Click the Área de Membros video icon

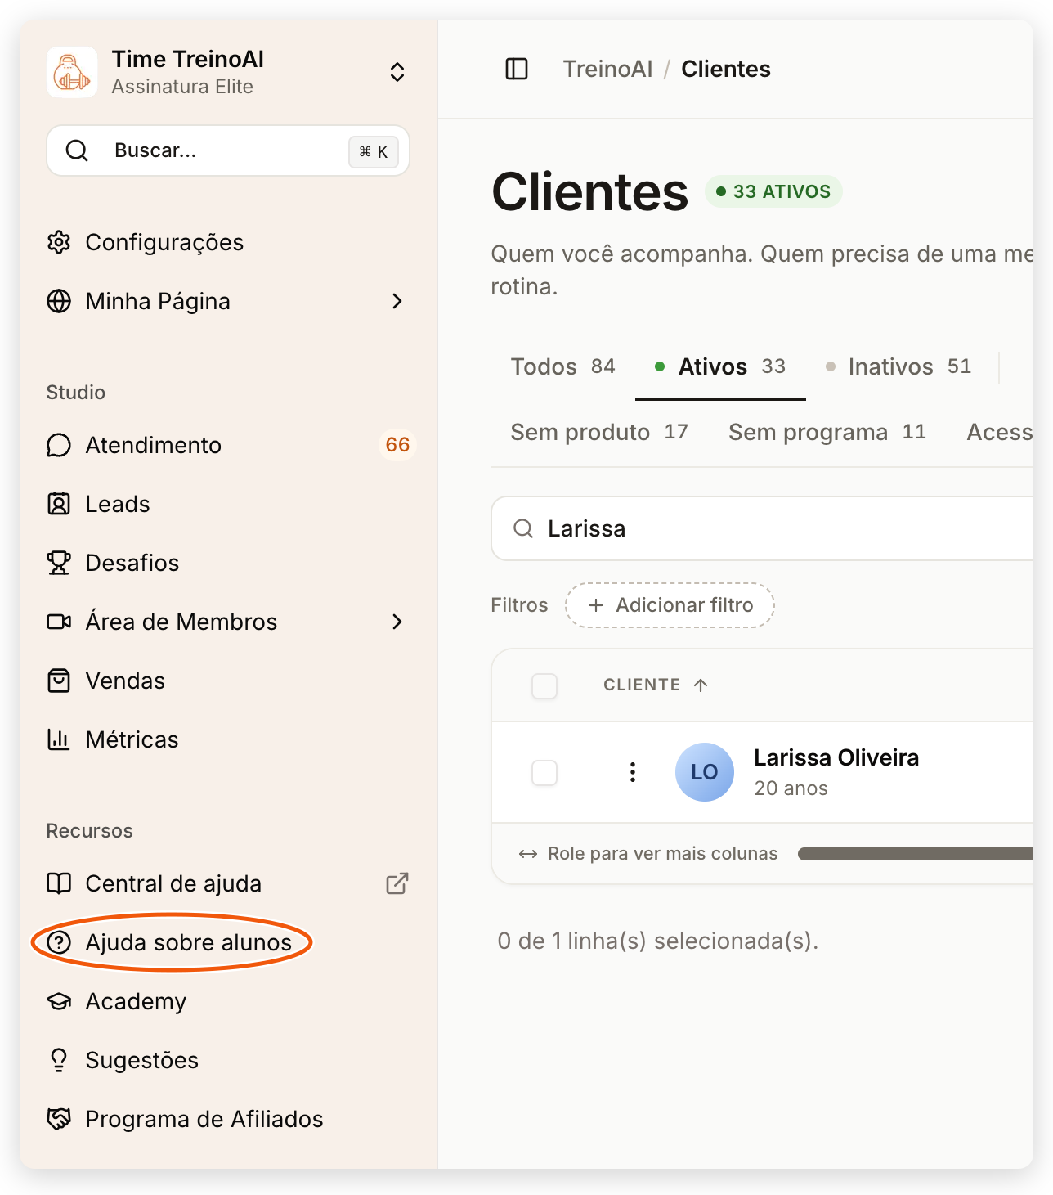[x=59, y=622]
